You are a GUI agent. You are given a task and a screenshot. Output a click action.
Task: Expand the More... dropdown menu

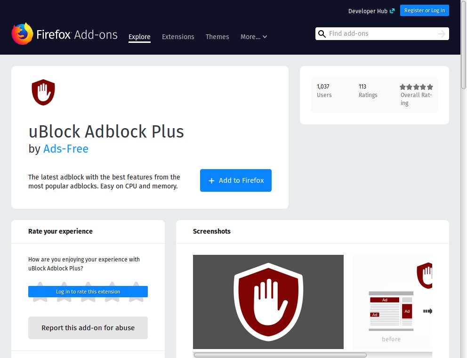pos(254,37)
